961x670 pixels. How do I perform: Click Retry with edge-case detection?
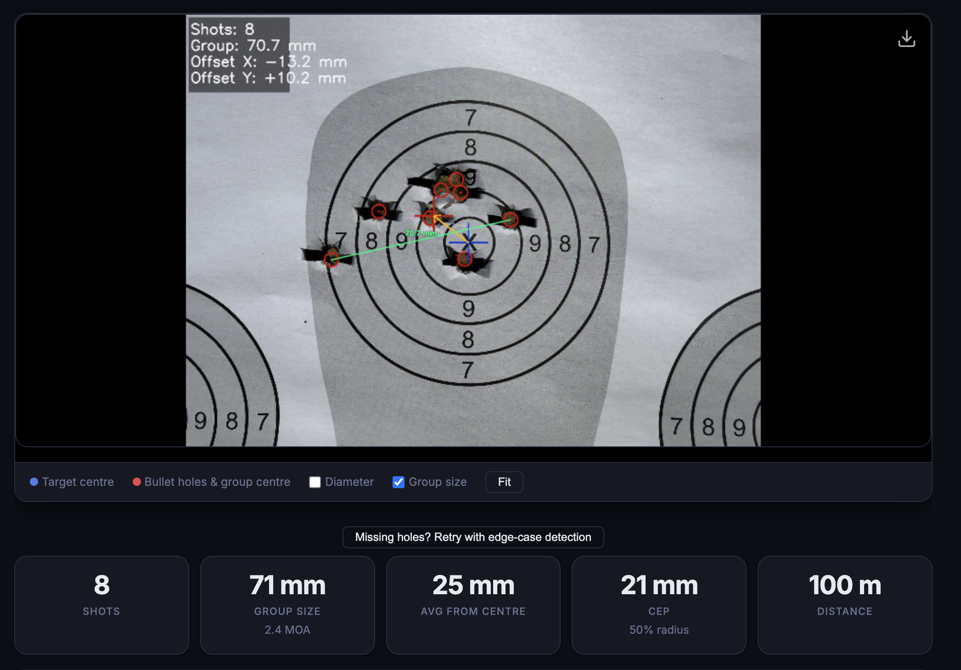(x=473, y=537)
